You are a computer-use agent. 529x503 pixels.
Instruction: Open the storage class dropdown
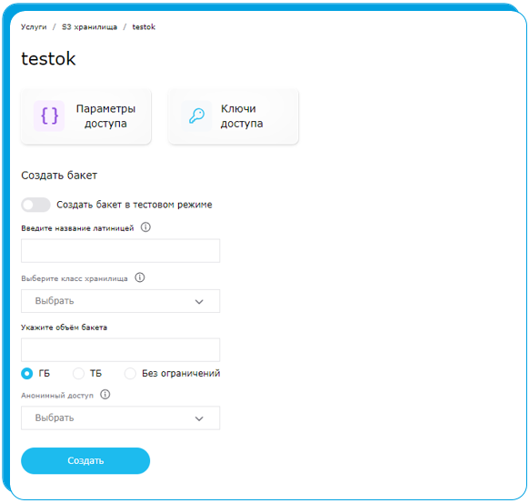[121, 301]
